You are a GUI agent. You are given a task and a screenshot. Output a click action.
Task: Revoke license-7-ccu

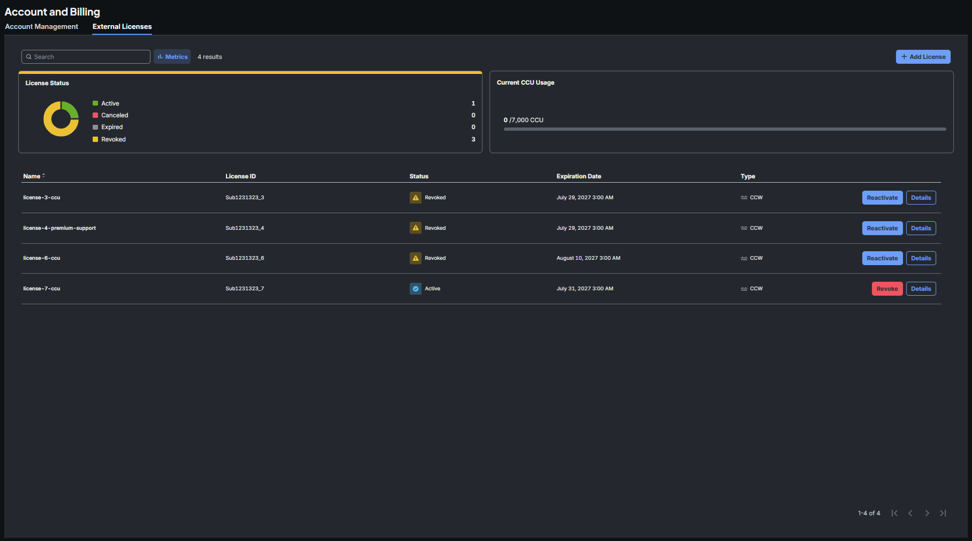[887, 289]
